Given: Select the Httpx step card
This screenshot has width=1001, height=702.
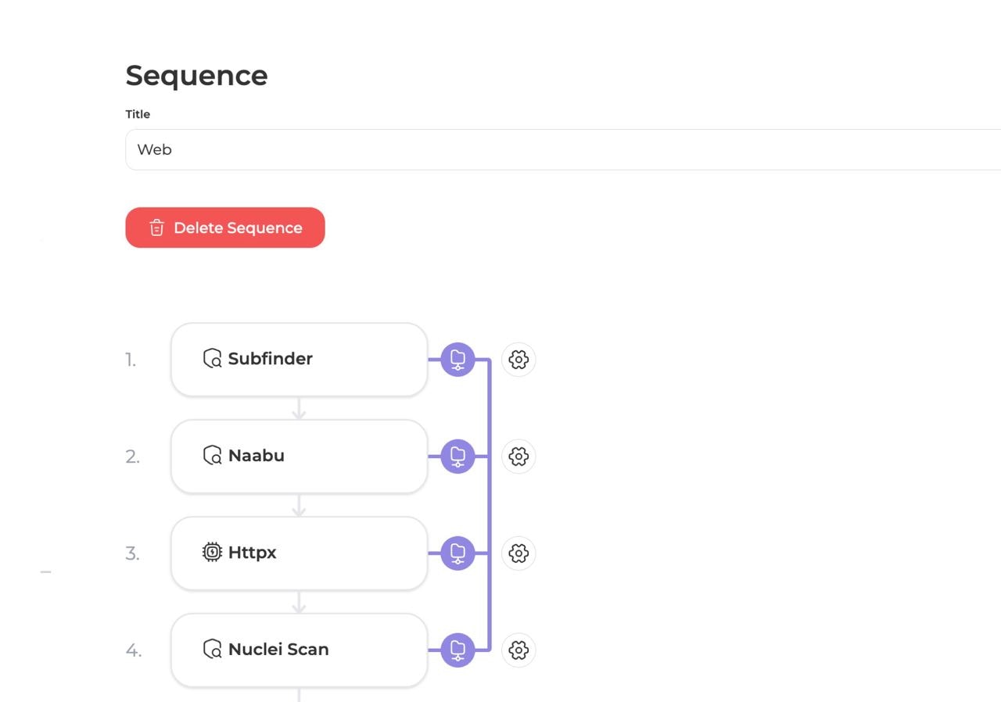Looking at the screenshot, I should (300, 553).
